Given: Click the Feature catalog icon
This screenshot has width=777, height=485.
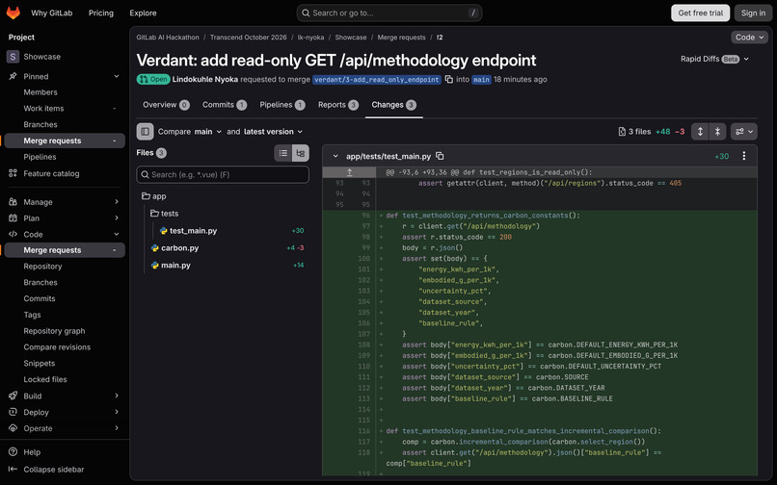Looking at the screenshot, I should [13, 173].
